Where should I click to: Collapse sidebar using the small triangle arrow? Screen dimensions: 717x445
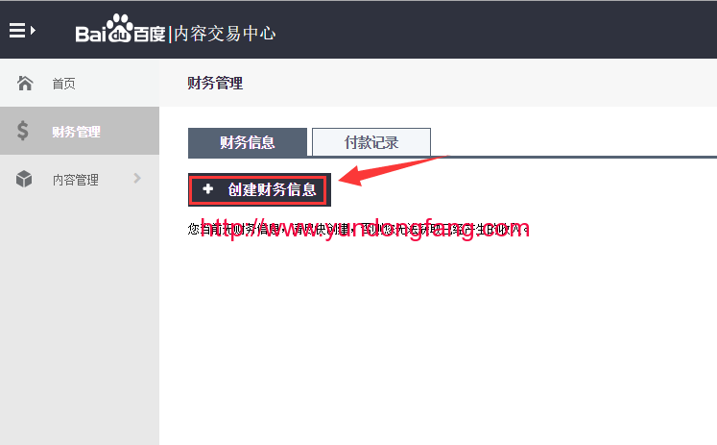pyautogui.click(x=33, y=31)
